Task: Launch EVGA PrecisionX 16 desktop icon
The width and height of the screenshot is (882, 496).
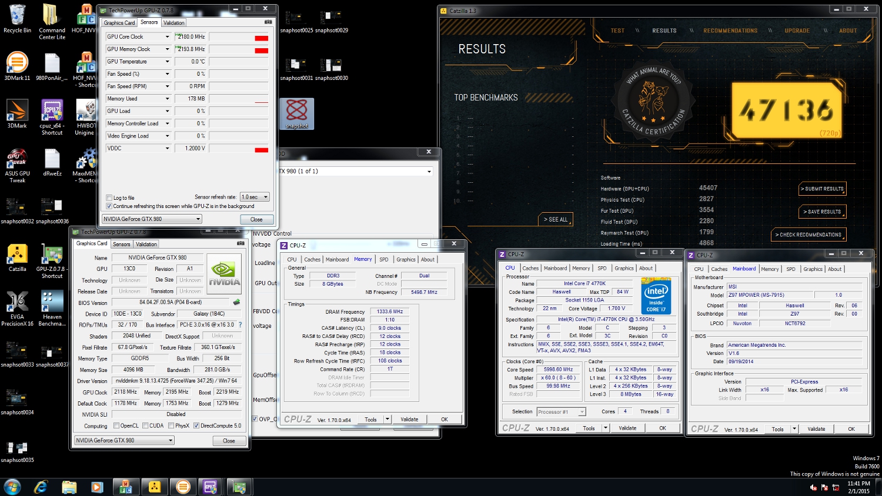Action: pos(17,308)
